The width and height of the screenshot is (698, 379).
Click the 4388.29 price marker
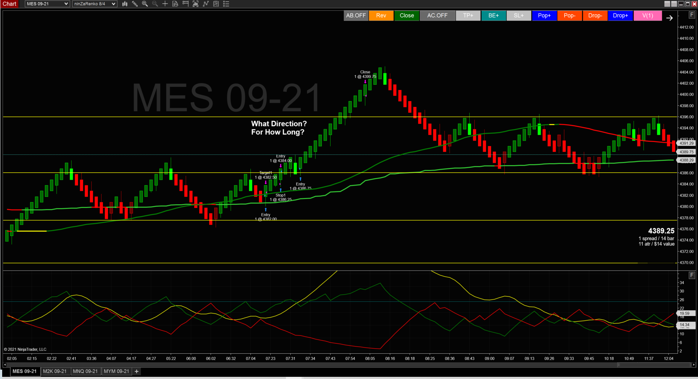[x=686, y=160]
